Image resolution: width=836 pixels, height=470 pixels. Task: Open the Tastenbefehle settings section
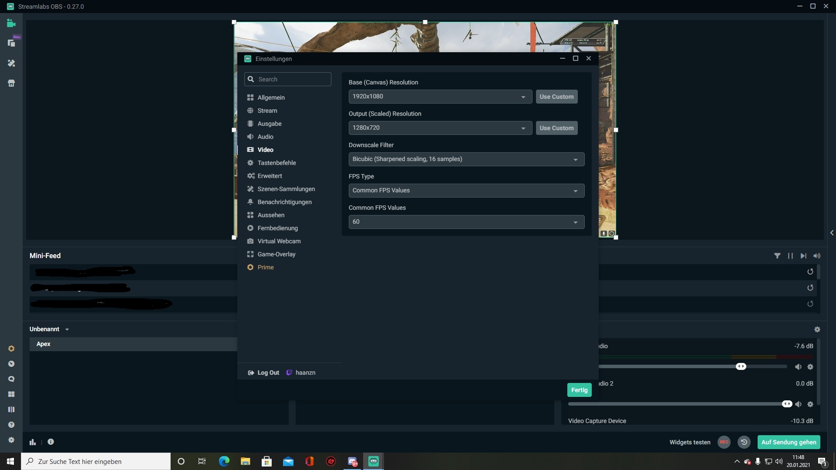pyautogui.click(x=276, y=163)
